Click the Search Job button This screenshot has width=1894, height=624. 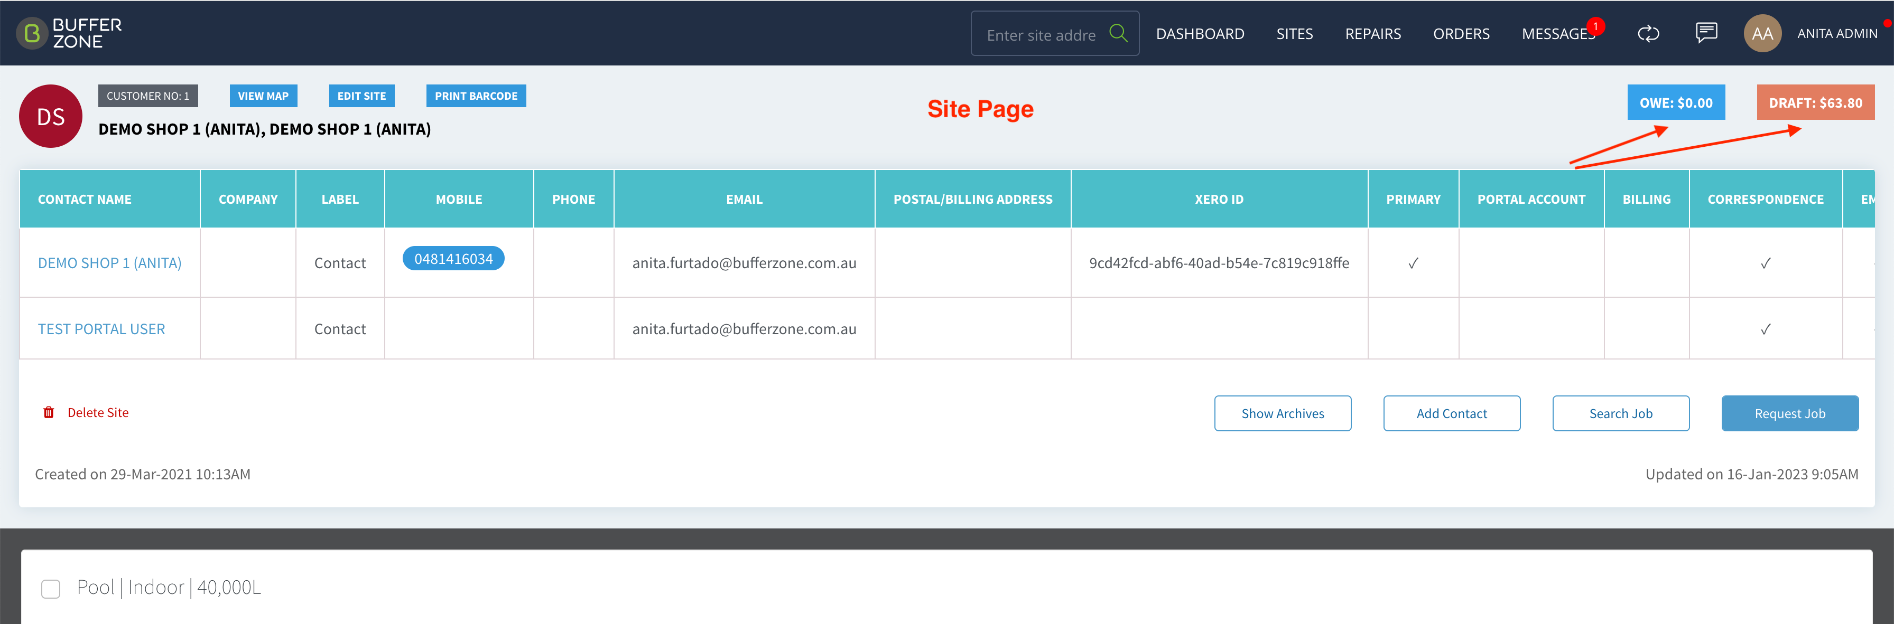tap(1620, 413)
